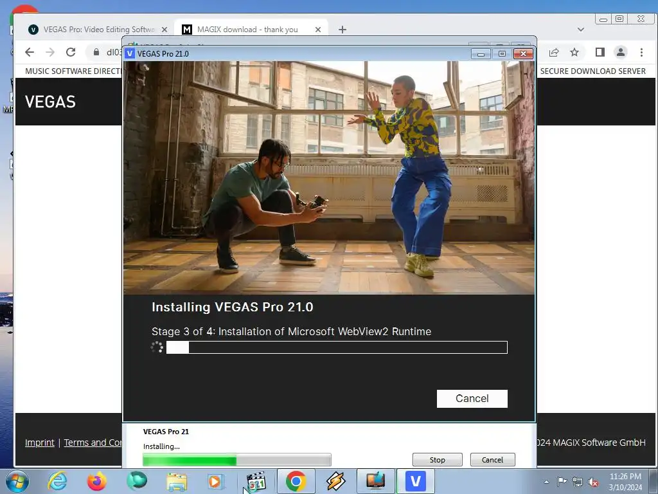
Task: Open the Windows Start menu
Action: click(17, 481)
